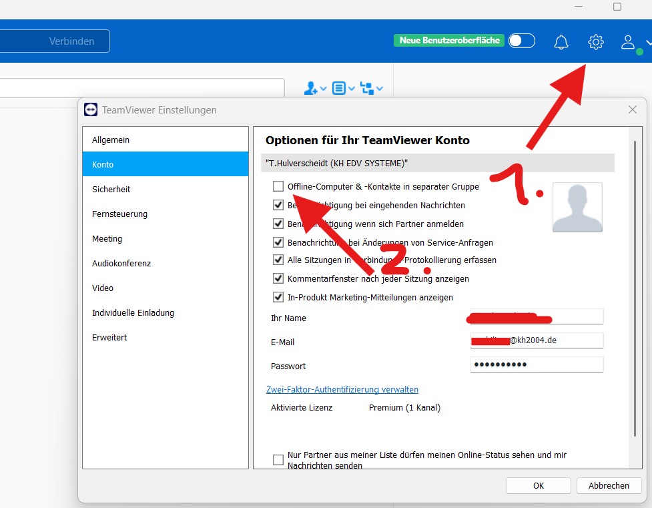Click the search field in main window
The image size is (652, 508).
click(x=142, y=88)
